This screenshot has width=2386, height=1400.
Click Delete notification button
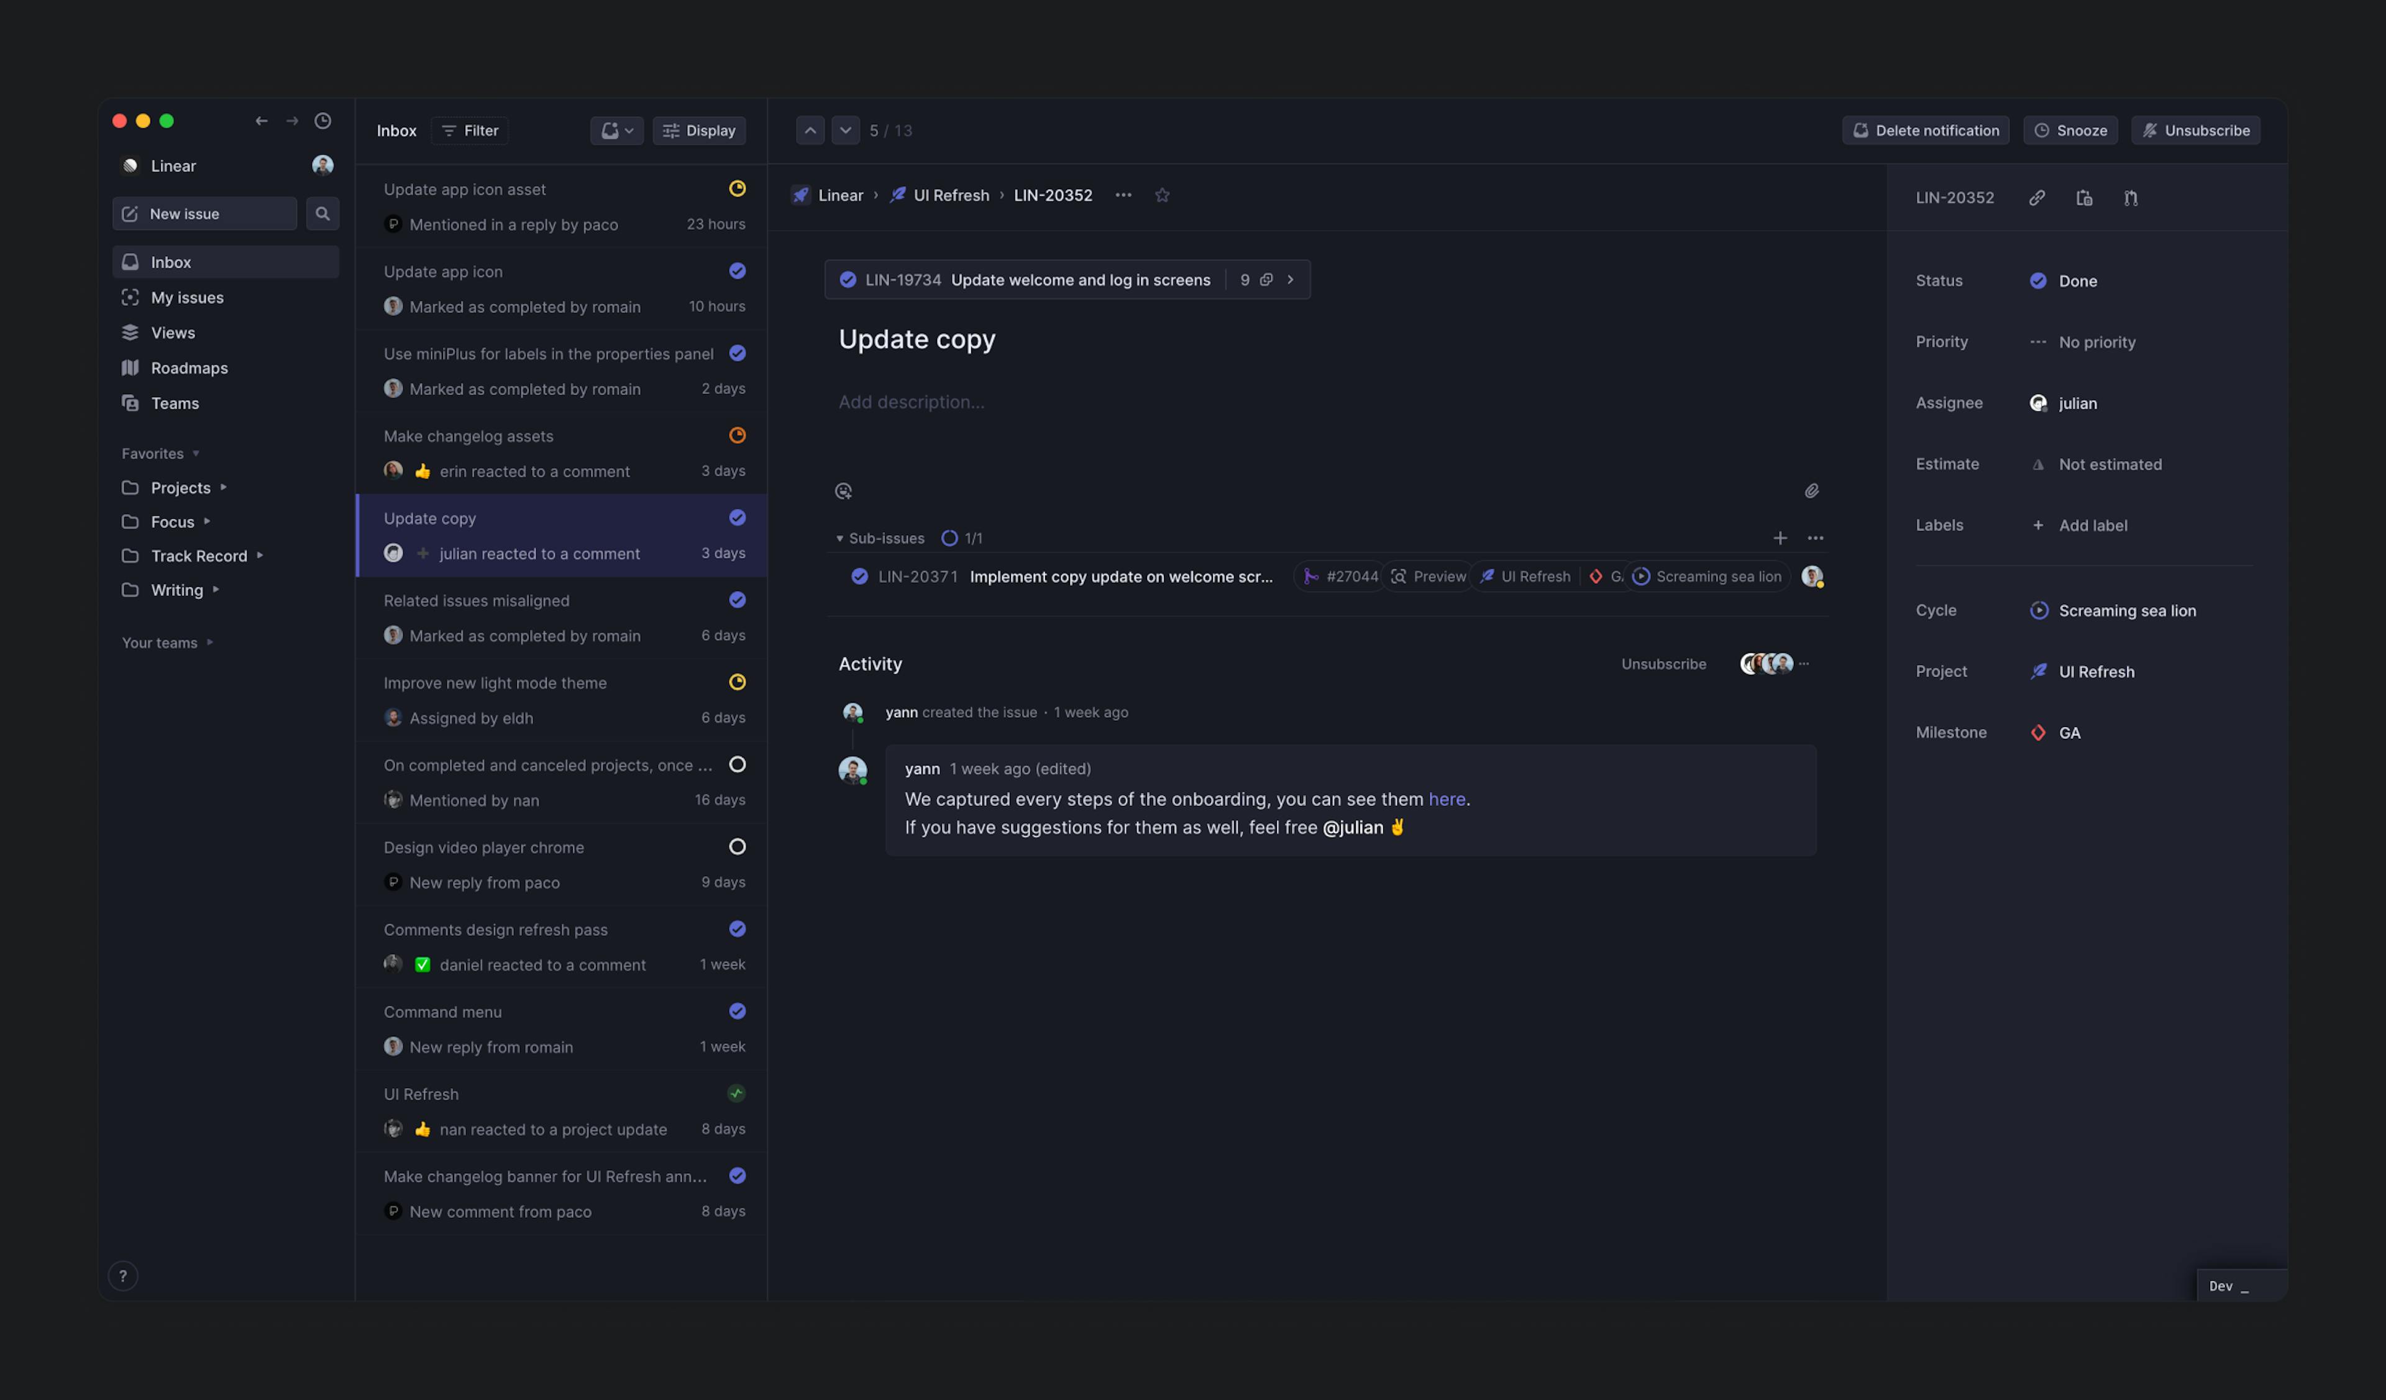pyautogui.click(x=1925, y=130)
